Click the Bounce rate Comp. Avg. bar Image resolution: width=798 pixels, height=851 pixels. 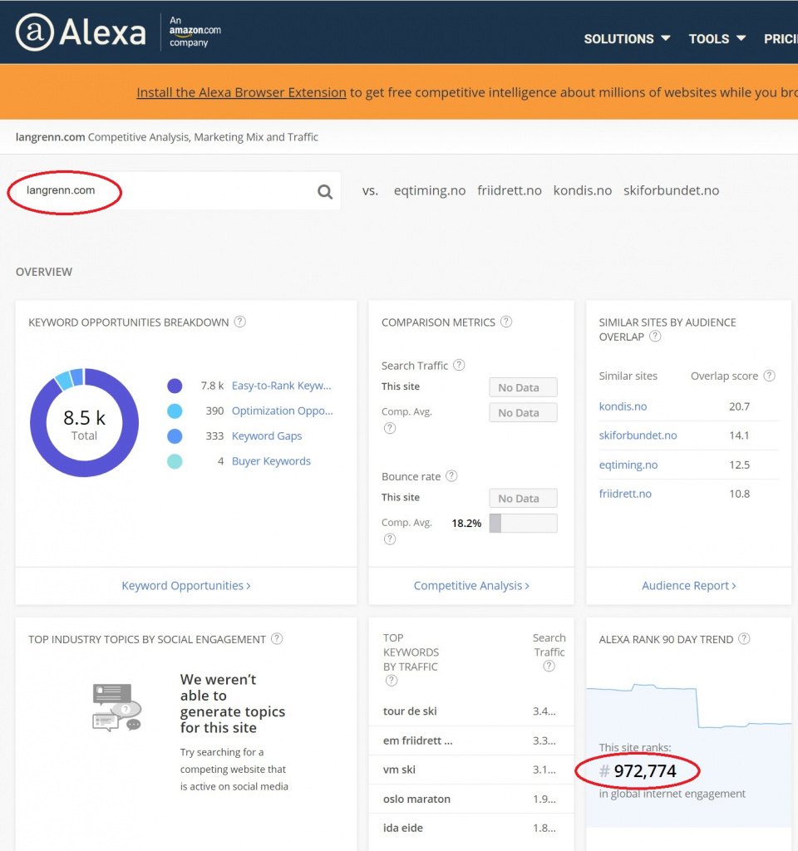click(524, 524)
